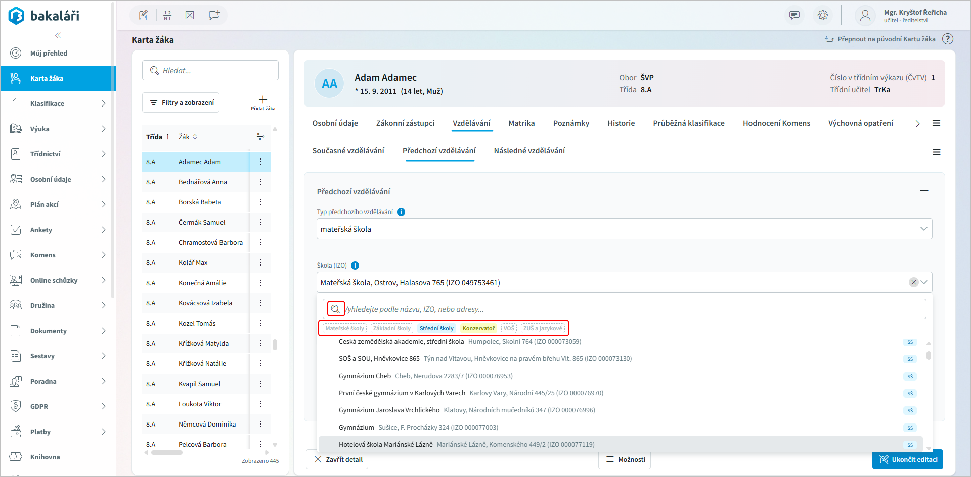
Task: Open the Následné vzdělávání sub-tab
Action: (529, 151)
